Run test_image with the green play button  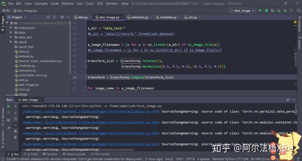(260, 11)
